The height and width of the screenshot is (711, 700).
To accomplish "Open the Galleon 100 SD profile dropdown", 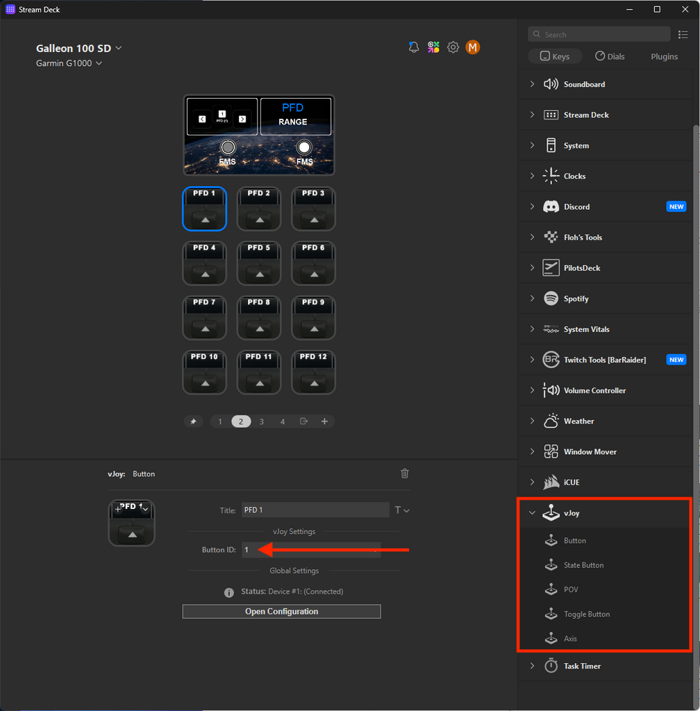I will coord(78,48).
